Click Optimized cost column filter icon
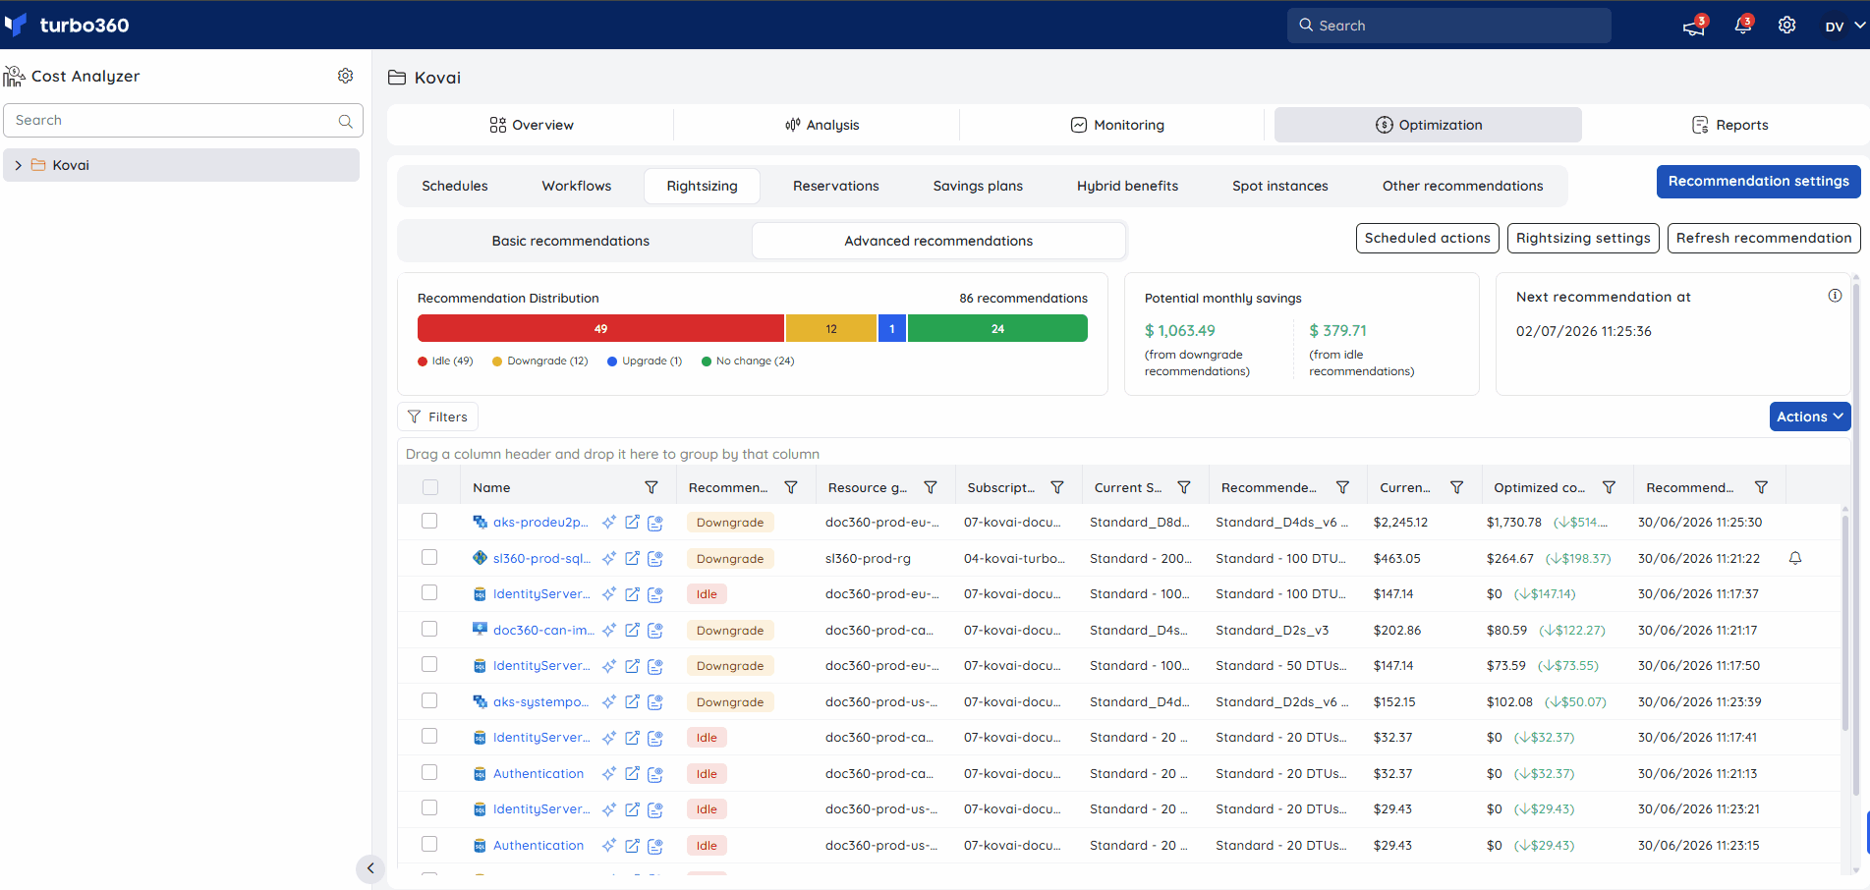Screen dimensions: 1870x890 pyautogui.click(x=1610, y=487)
